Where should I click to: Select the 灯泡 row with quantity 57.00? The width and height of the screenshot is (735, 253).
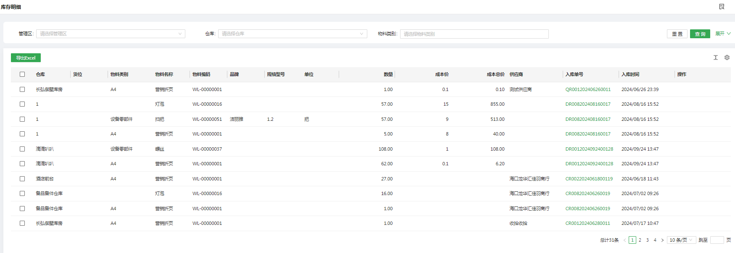pos(22,104)
